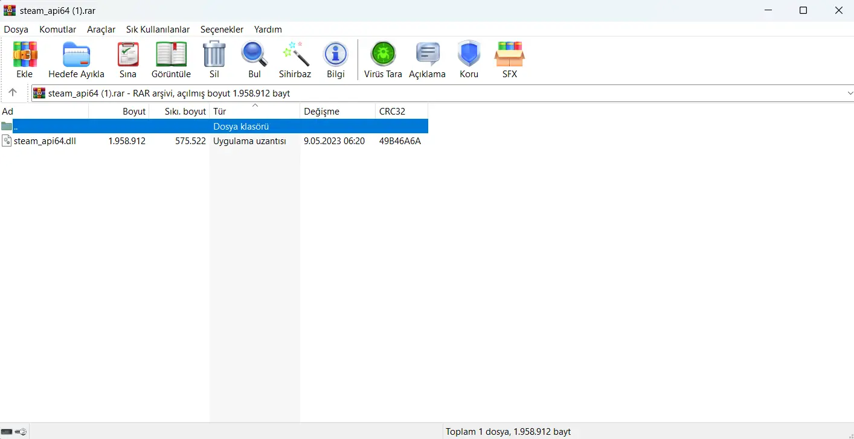Maximize the WinRAR window
The width and height of the screenshot is (854, 439).
coord(803,10)
